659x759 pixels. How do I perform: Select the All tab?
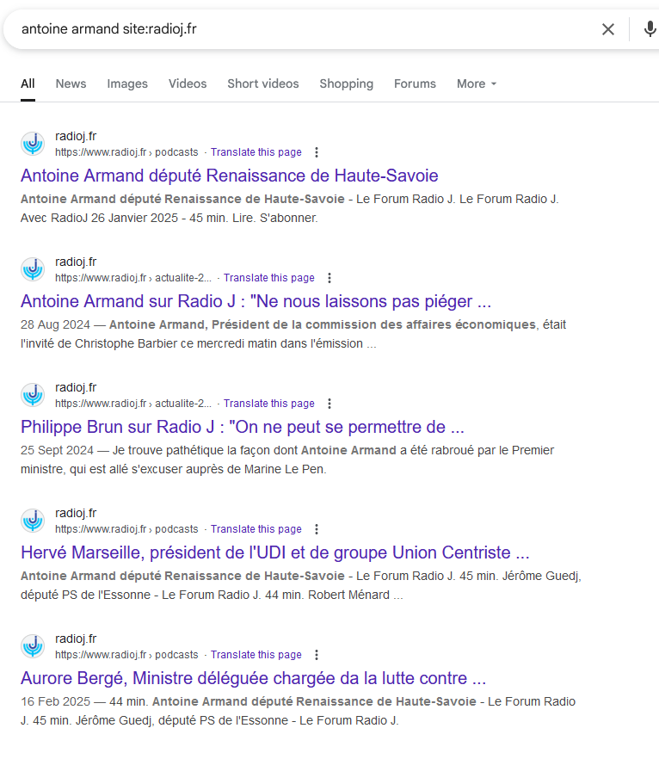[x=28, y=83]
